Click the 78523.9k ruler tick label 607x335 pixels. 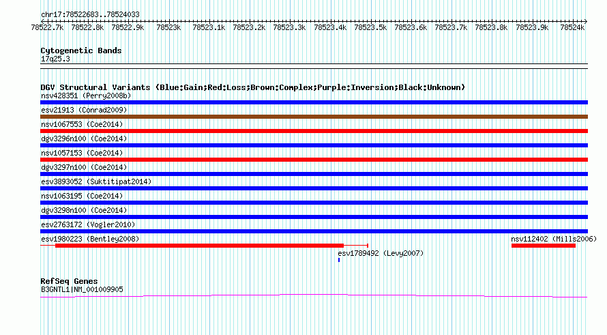click(x=532, y=27)
